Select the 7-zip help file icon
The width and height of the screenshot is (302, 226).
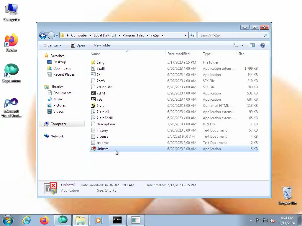[93, 106]
